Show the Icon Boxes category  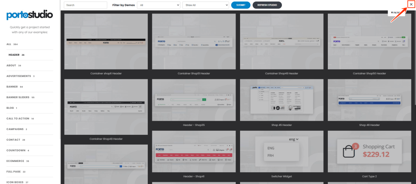[x=15, y=182]
